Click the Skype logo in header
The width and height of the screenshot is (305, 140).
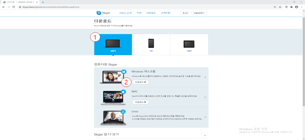103,13
